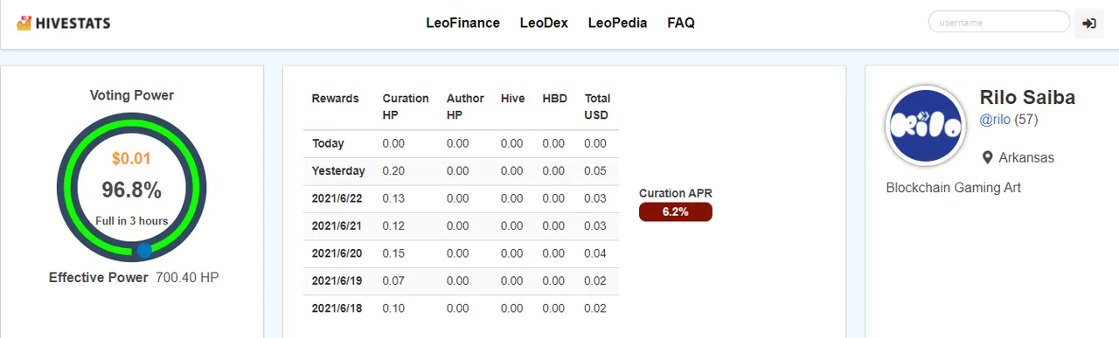The height and width of the screenshot is (338, 1119).
Task: Click the Hive column header
Action: click(513, 99)
